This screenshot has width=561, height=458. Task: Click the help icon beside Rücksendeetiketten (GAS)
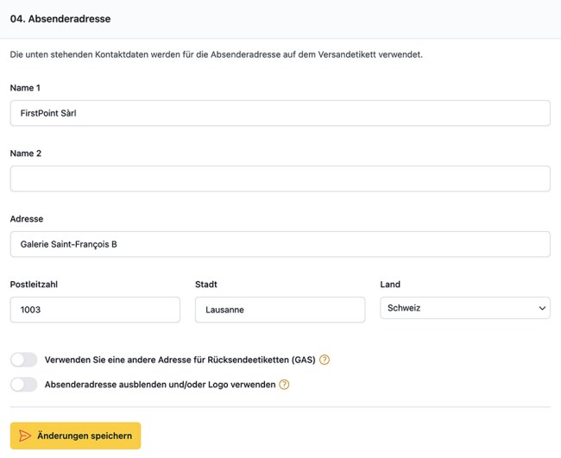click(x=325, y=360)
